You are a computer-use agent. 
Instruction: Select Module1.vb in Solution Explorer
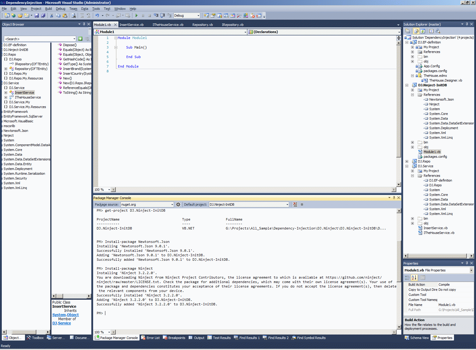432,152
